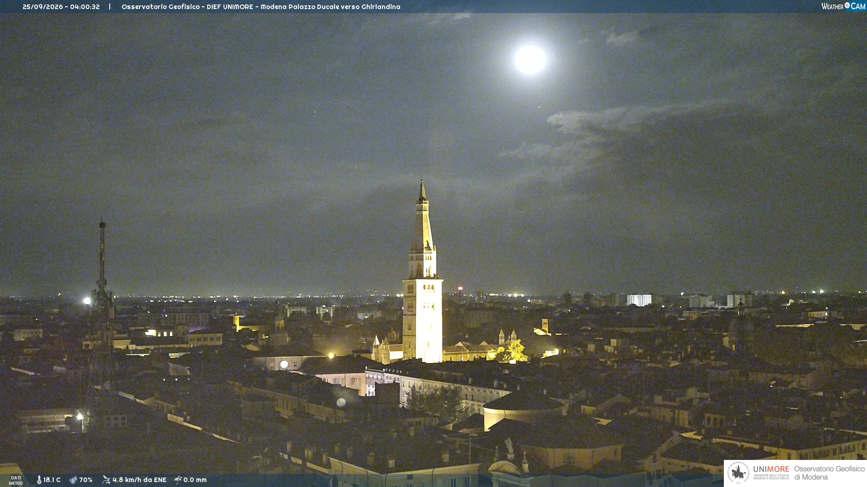Click the humidity droplets icon
Image resolution: width=867 pixels, height=487 pixels.
point(73,480)
